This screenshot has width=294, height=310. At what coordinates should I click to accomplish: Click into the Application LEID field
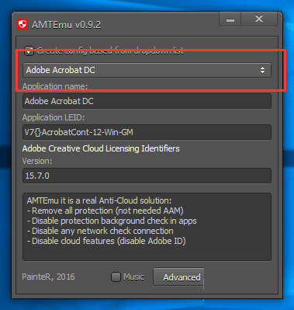pos(147,132)
